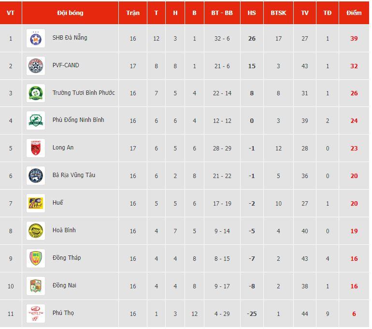Open the PVF-CAND team logo
This screenshot has width=372, height=329.
tap(36, 66)
